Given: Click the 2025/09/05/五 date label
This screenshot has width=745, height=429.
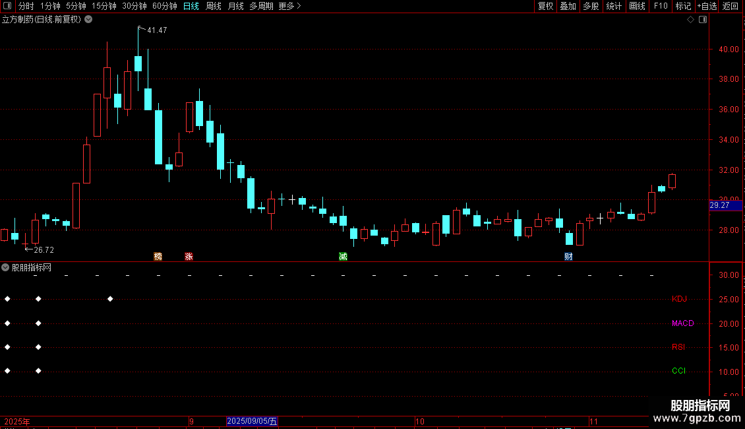Looking at the screenshot, I should click(252, 421).
